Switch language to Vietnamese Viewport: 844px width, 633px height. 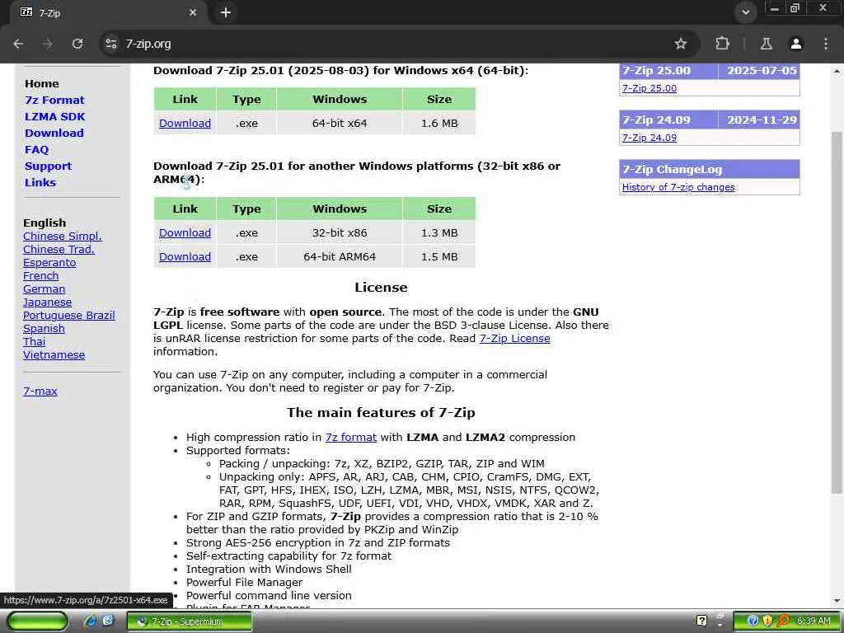pos(54,354)
